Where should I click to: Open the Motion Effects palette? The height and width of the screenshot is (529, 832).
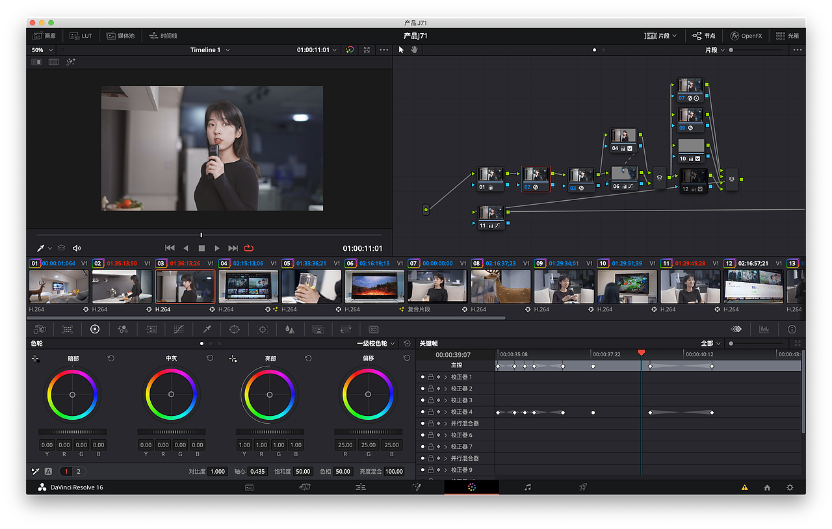pyautogui.click(x=151, y=329)
